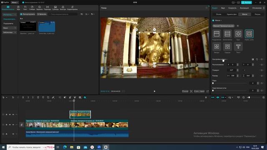Lock the audio track
Image resolution: width=267 pixels, height=150 pixels.
coord(7,134)
